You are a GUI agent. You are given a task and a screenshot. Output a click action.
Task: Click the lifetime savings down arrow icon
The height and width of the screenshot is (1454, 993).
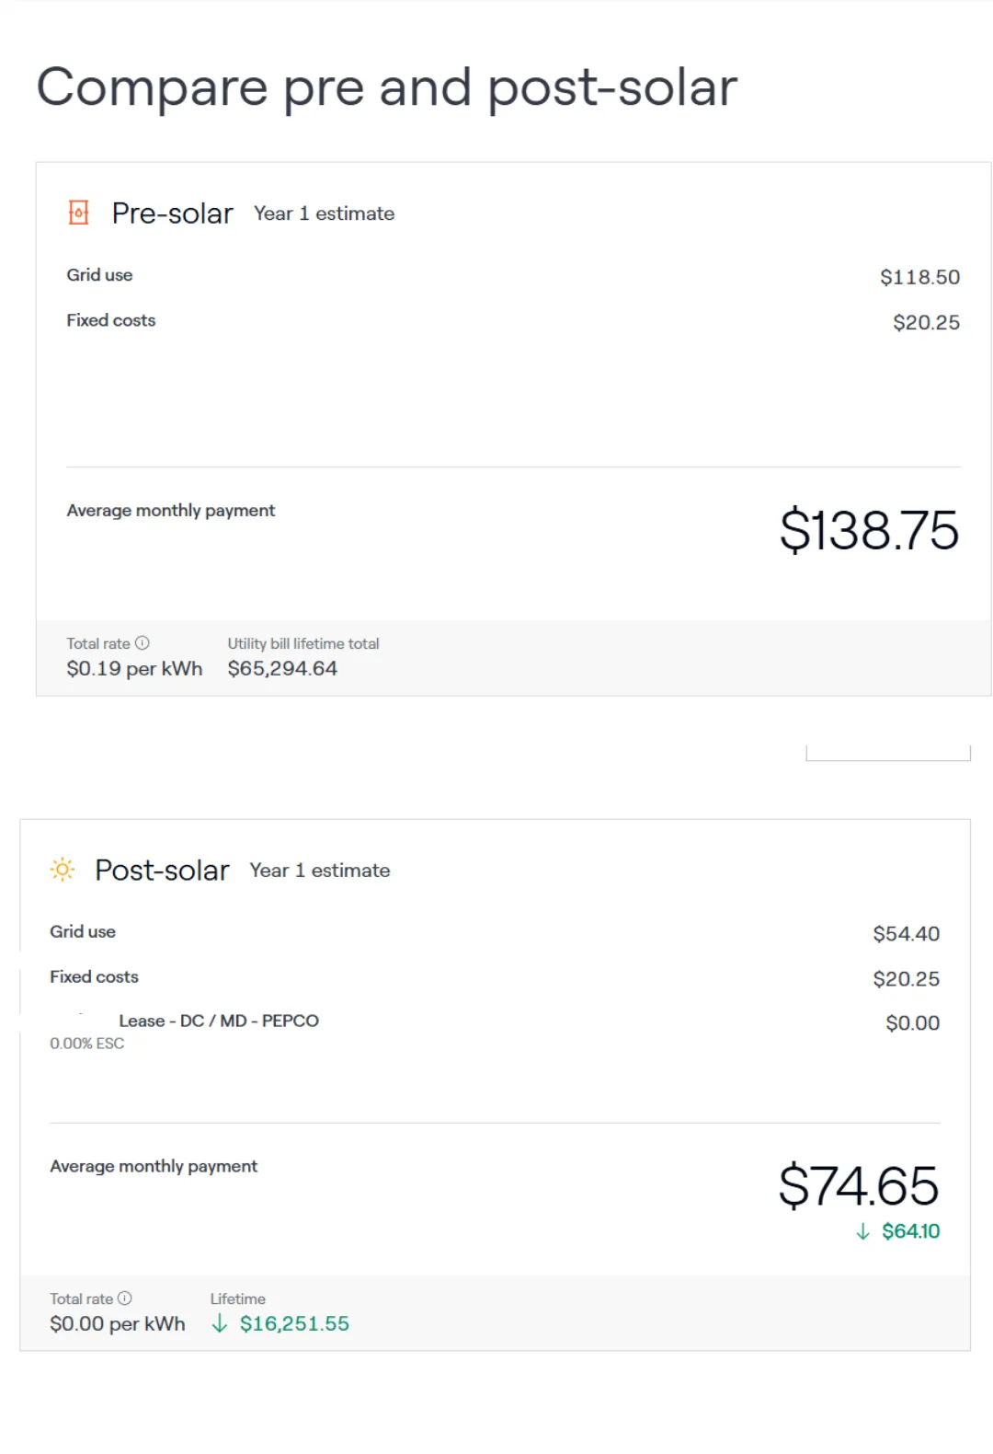(219, 1324)
